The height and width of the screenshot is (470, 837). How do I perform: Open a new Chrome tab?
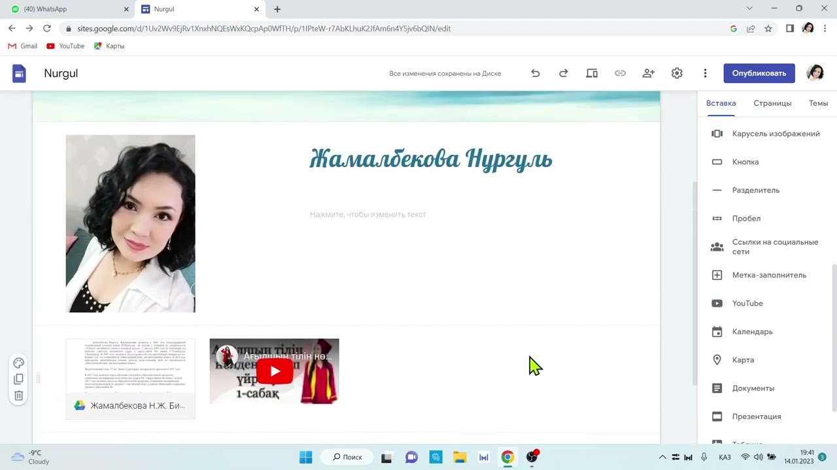point(277,9)
